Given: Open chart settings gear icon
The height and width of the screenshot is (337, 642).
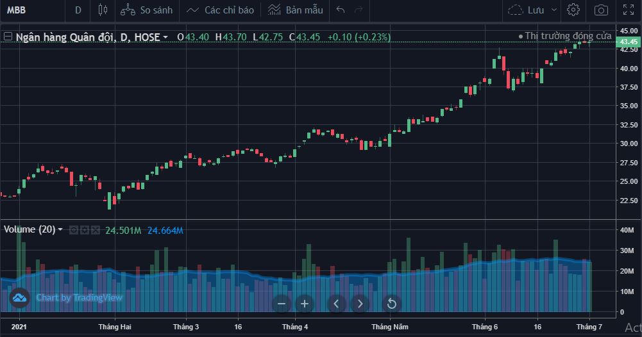Looking at the screenshot, I should (573, 10).
